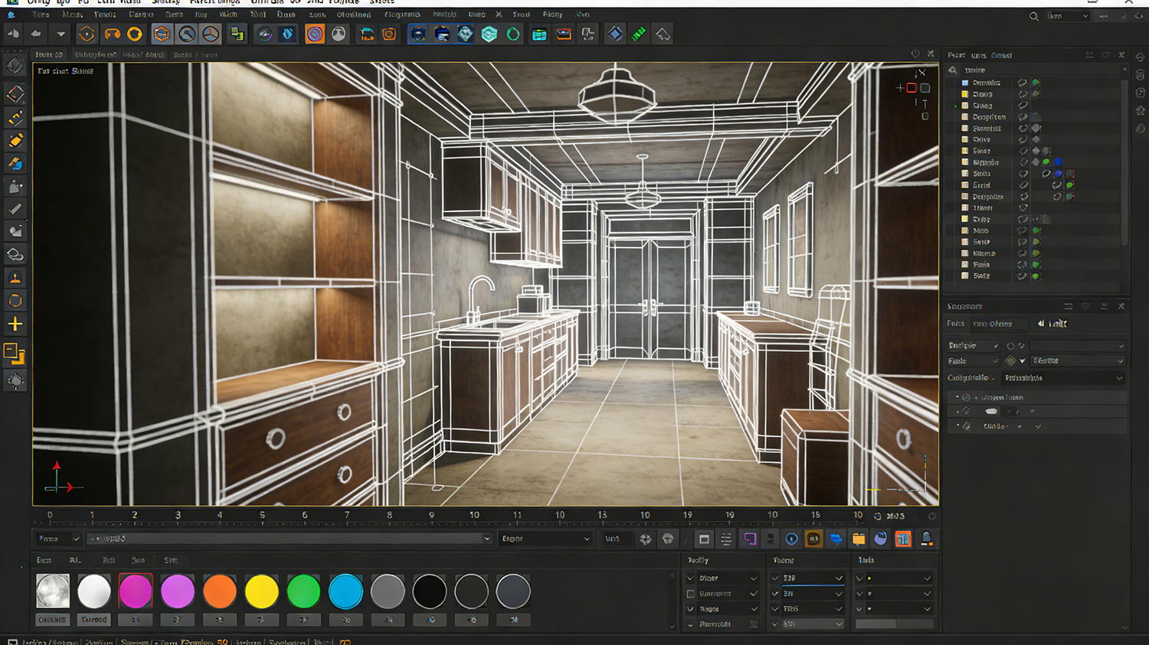Pick the yellow color swatch
Screen dimensions: 1149x645
pos(261,591)
